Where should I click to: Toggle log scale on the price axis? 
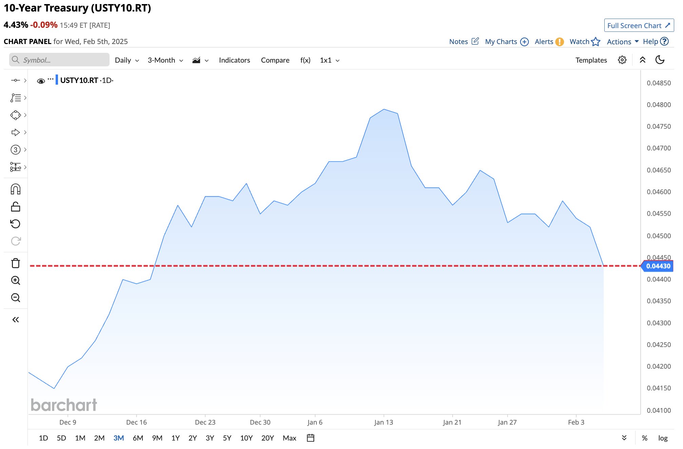[x=663, y=438]
